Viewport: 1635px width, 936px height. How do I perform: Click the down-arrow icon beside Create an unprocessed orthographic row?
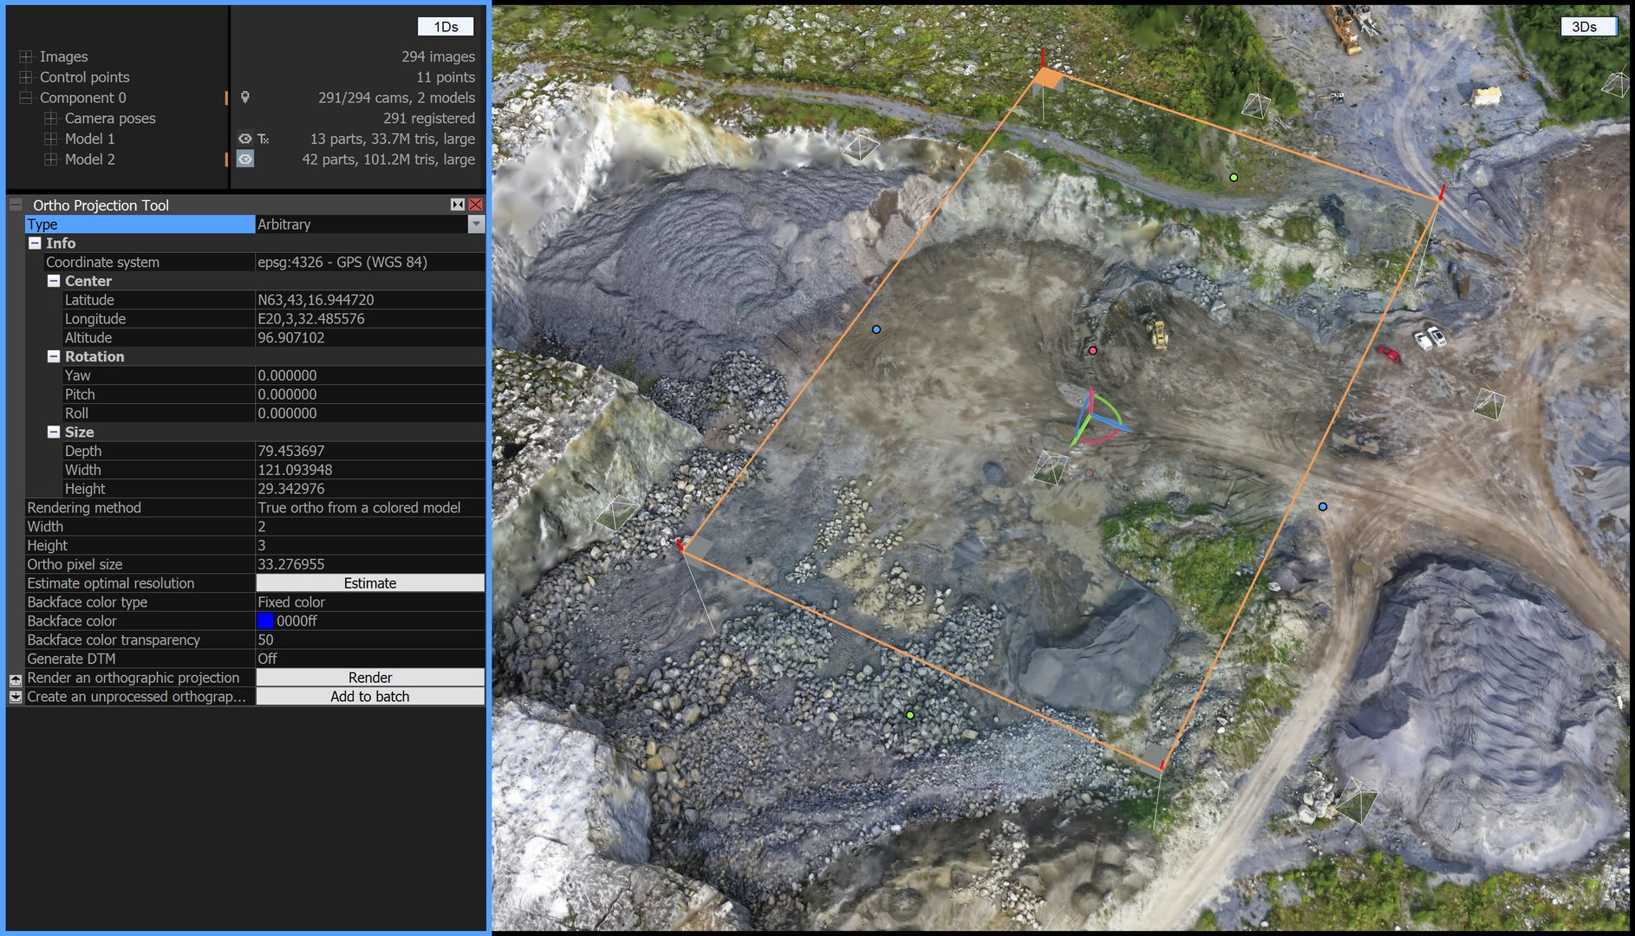coord(14,696)
